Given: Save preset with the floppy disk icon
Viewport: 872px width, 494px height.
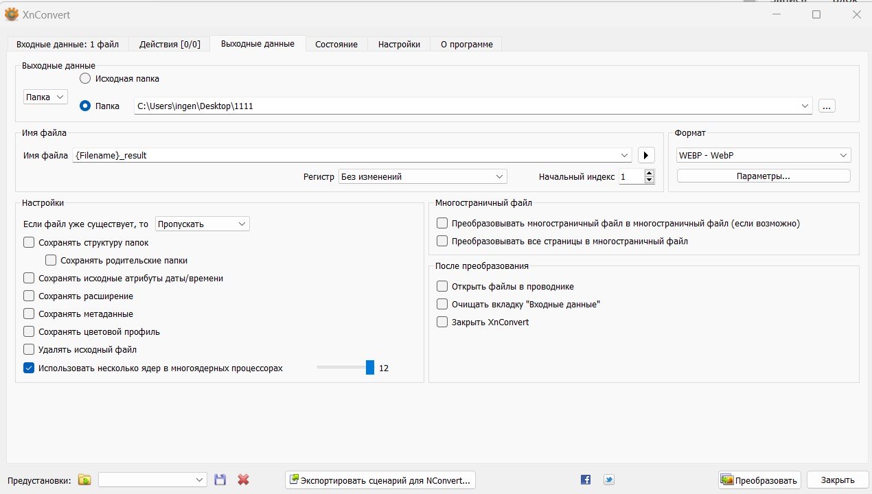Looking at the screenshot, I should point(220,480).
